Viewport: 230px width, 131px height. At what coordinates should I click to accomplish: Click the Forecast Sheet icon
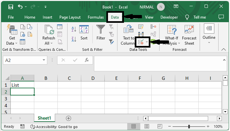(x=189, y=36)
